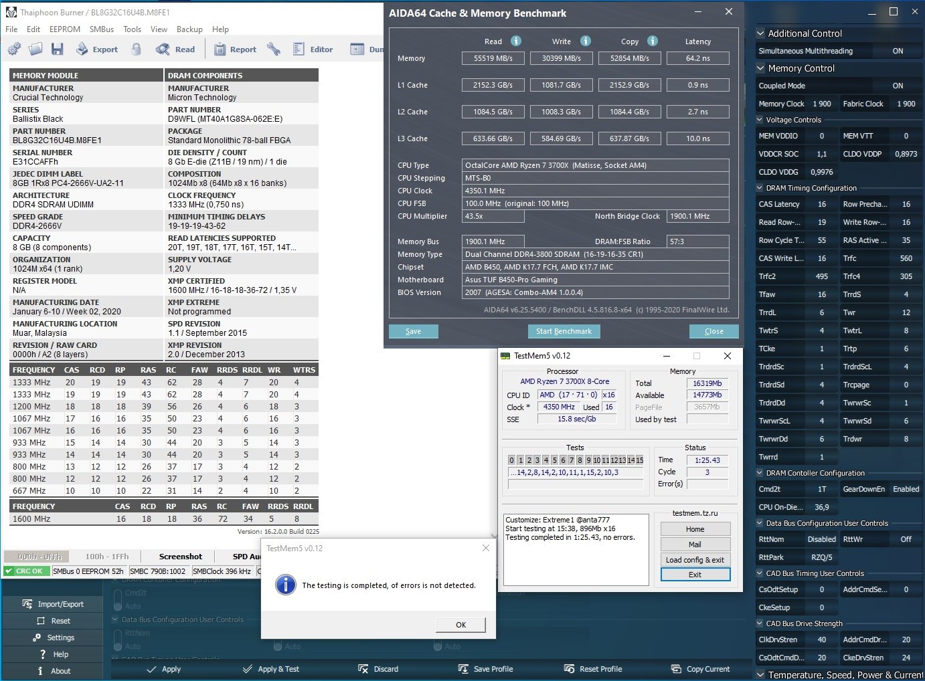This screenshot has height=681, width=925.
Task: Click the Save button in AIDA64 benchmark
Action: point(414,331)
